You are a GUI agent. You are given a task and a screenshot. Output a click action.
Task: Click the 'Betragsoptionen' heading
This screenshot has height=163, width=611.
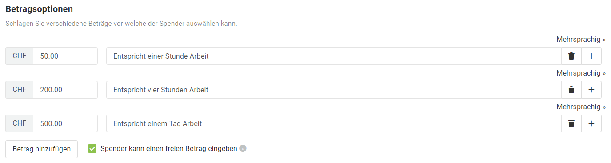39,9
